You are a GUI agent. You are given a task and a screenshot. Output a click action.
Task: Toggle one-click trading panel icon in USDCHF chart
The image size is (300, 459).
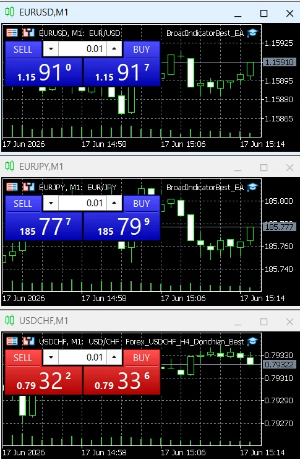click(12, 341)
